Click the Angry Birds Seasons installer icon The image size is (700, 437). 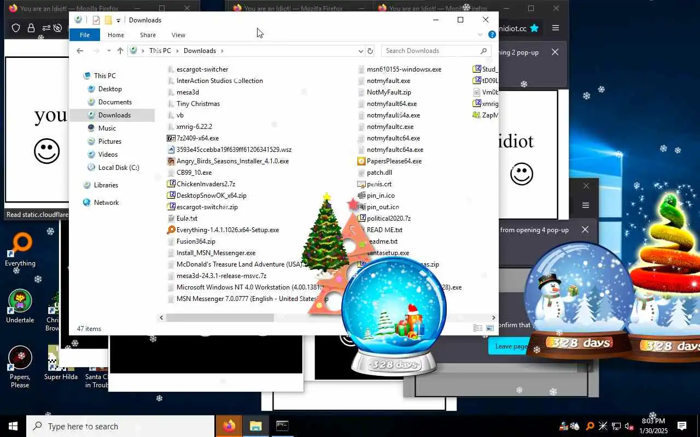click(x=171, y=161)
